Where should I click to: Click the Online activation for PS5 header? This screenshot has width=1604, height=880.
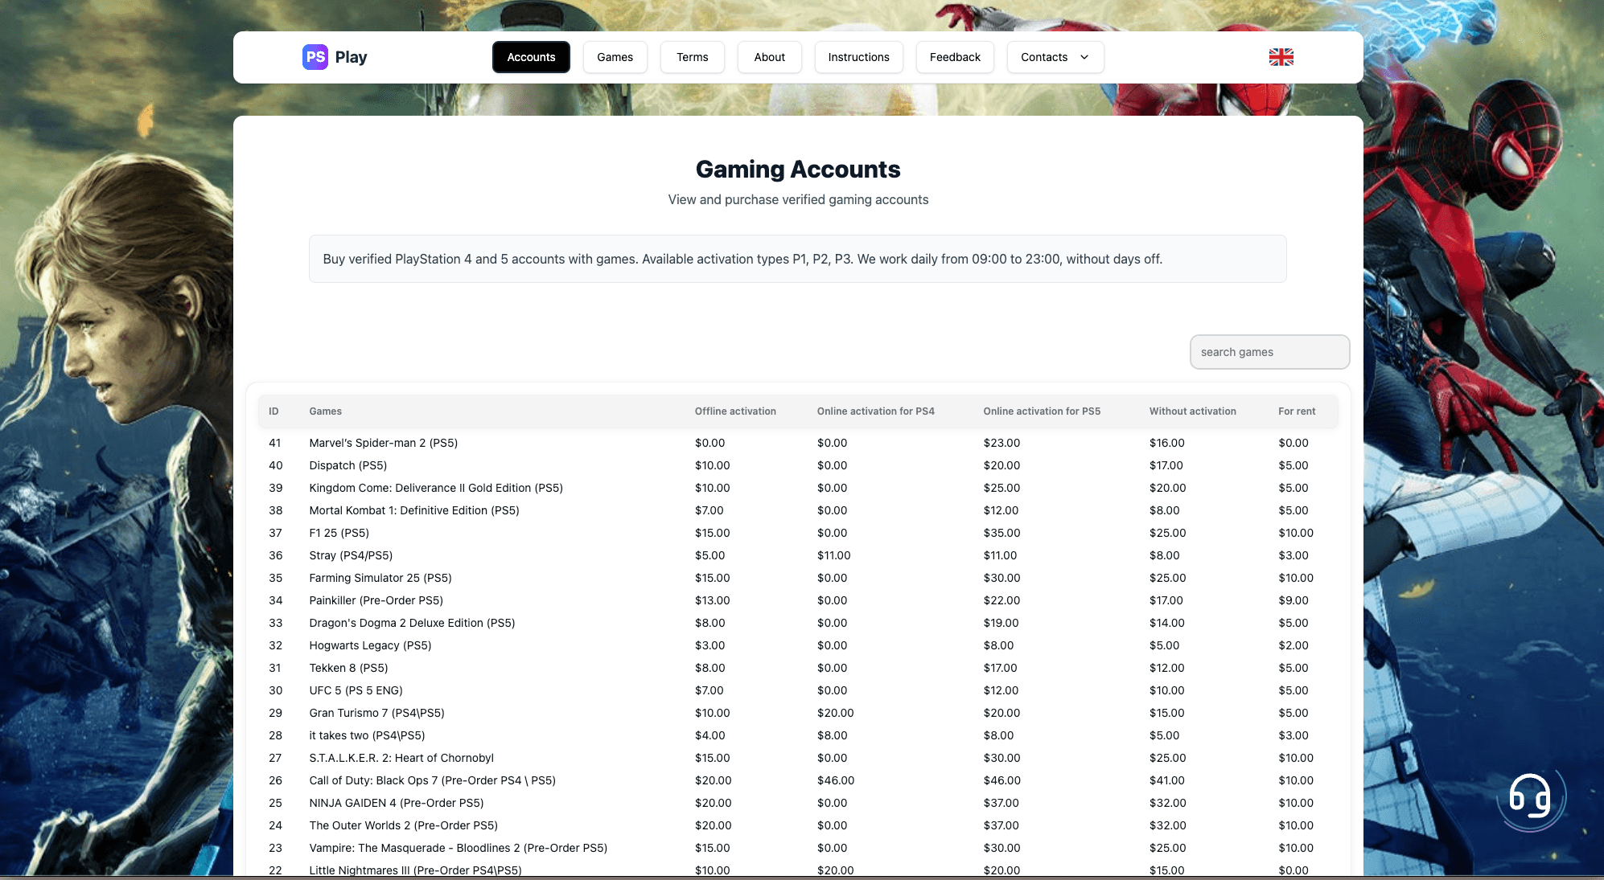(1042, 411)
